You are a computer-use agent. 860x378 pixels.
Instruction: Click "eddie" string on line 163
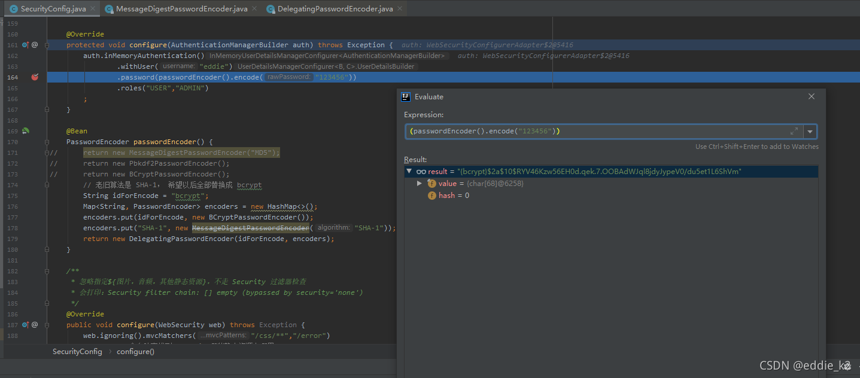(215, 66)
